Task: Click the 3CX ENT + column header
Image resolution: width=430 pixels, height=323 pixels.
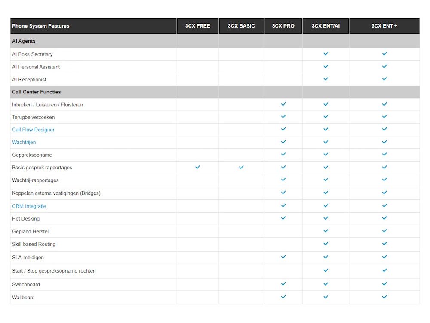Action: pos(384,26)
